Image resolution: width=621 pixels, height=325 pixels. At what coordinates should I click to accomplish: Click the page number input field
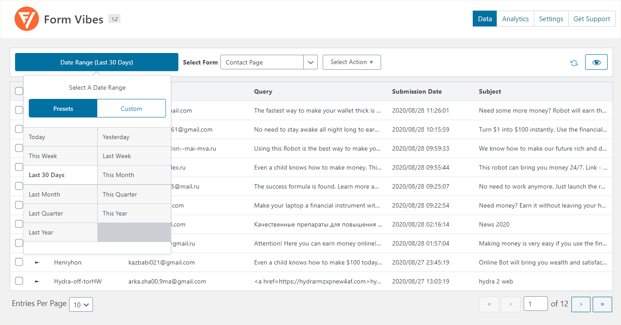tap(535, 304)
